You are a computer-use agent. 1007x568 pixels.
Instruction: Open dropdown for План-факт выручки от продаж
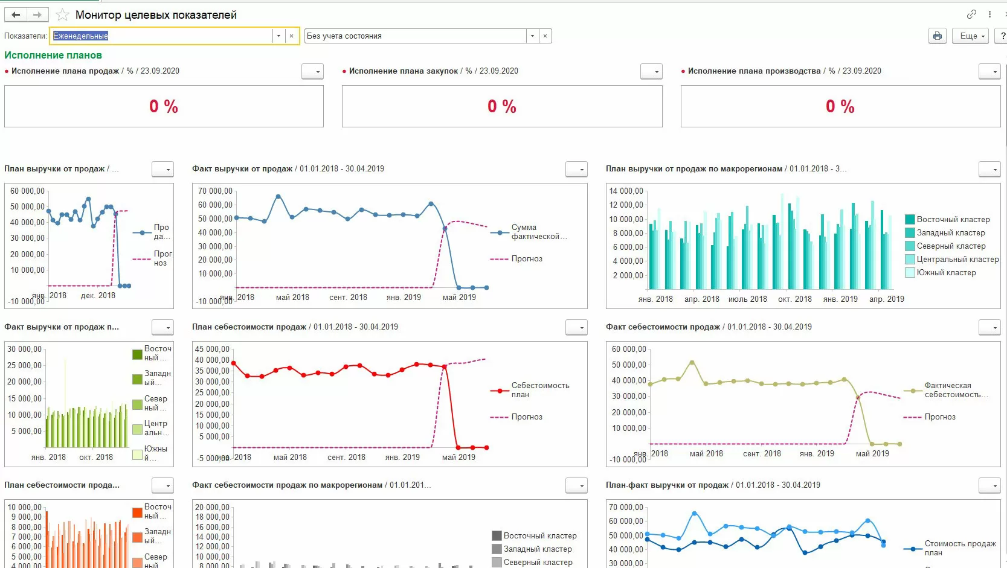[989, 485]
